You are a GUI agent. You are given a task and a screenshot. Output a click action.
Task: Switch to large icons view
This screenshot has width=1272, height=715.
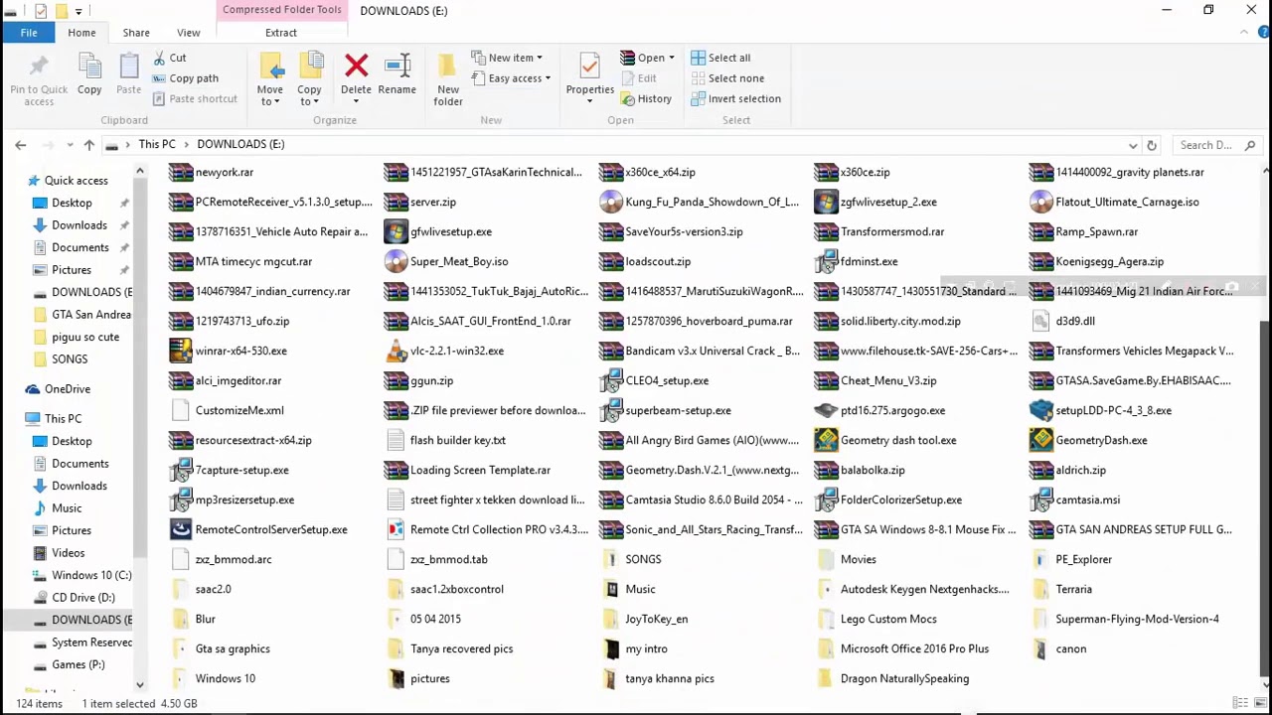pyautogui.click(x=1258, y=703)
